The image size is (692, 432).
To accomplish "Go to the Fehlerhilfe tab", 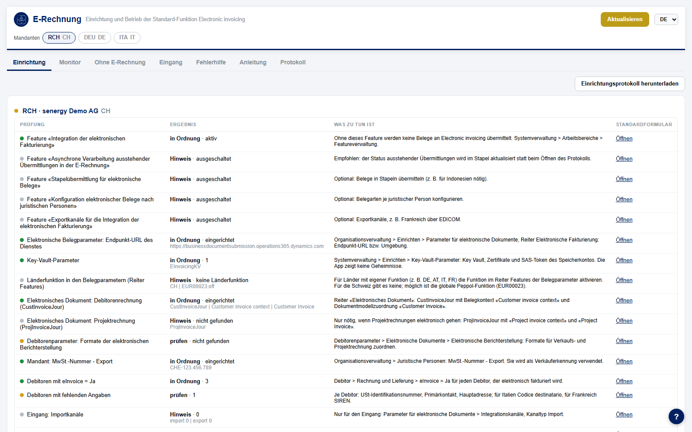I will pos(211,62).
